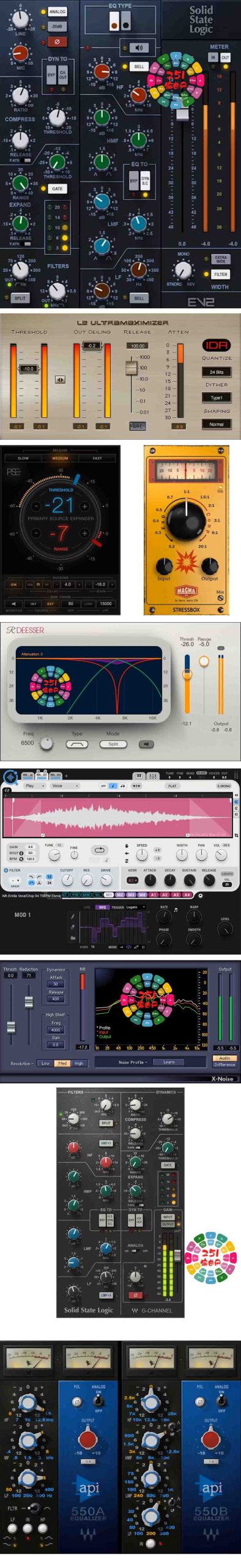Click the Stressbox Mix screw control

coord(220,598)
